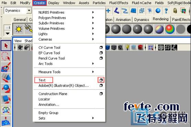Switch to the PaintEffects shelf tab

point(181,20)
